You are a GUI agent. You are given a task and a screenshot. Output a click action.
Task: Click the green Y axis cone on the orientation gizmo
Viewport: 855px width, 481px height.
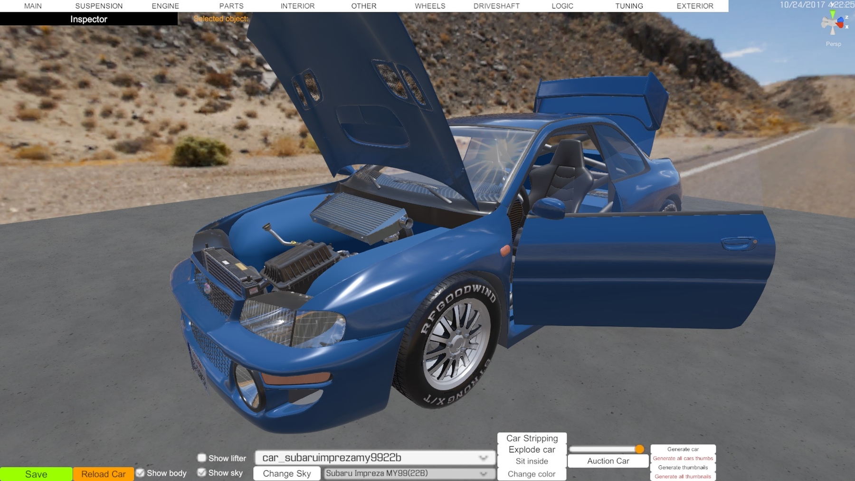click(x=833, y=13)
